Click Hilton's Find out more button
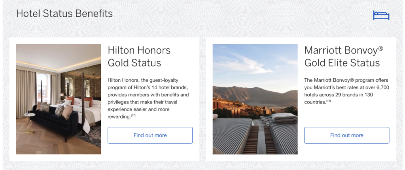405x170 pixels. [150, 135]
